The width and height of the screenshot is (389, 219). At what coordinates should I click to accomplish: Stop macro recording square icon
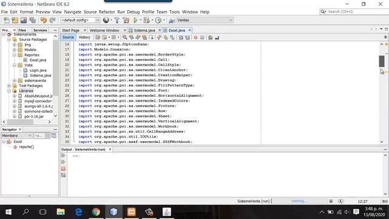coord(202,38)
